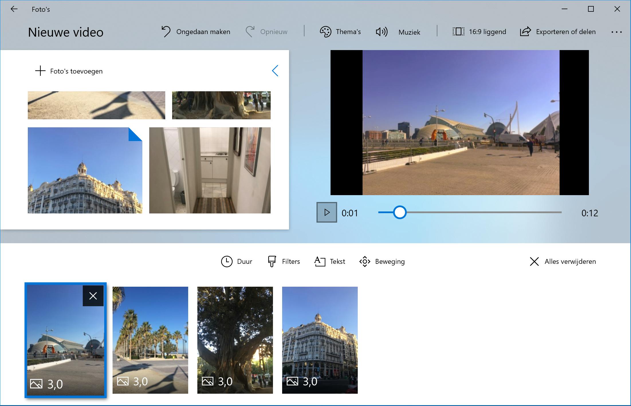Viewport: 631px width, 406px height.
Task: Add Tekst to selected clip
Action: pos(330,262)
